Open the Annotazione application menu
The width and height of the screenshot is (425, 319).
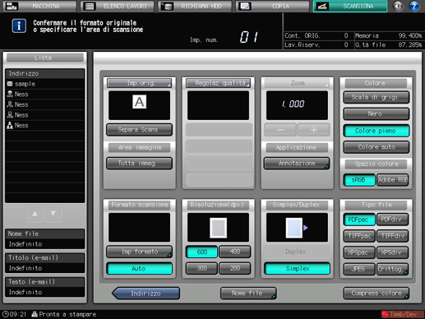pyautogui.click(x=297, y=163)
